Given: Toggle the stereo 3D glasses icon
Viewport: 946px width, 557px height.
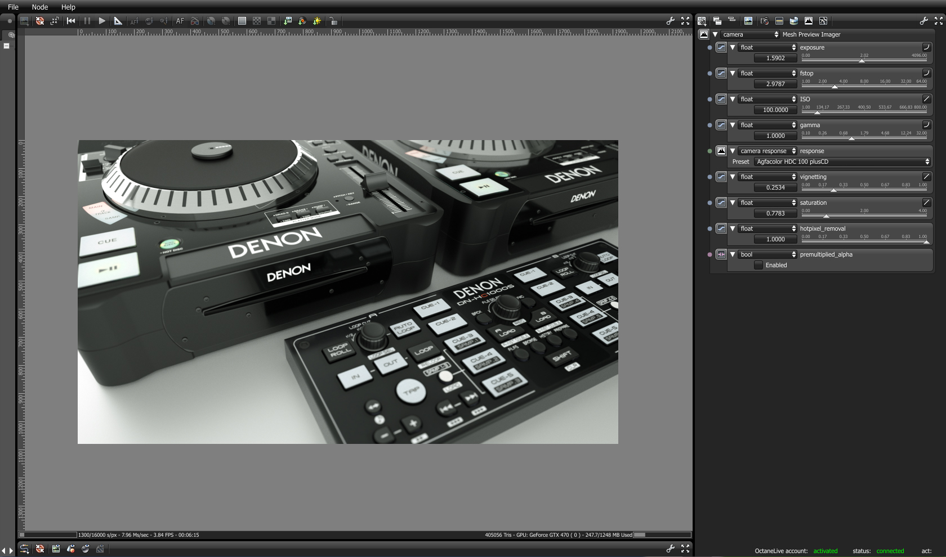Looking at the screenshot, I should pos(195,21).
